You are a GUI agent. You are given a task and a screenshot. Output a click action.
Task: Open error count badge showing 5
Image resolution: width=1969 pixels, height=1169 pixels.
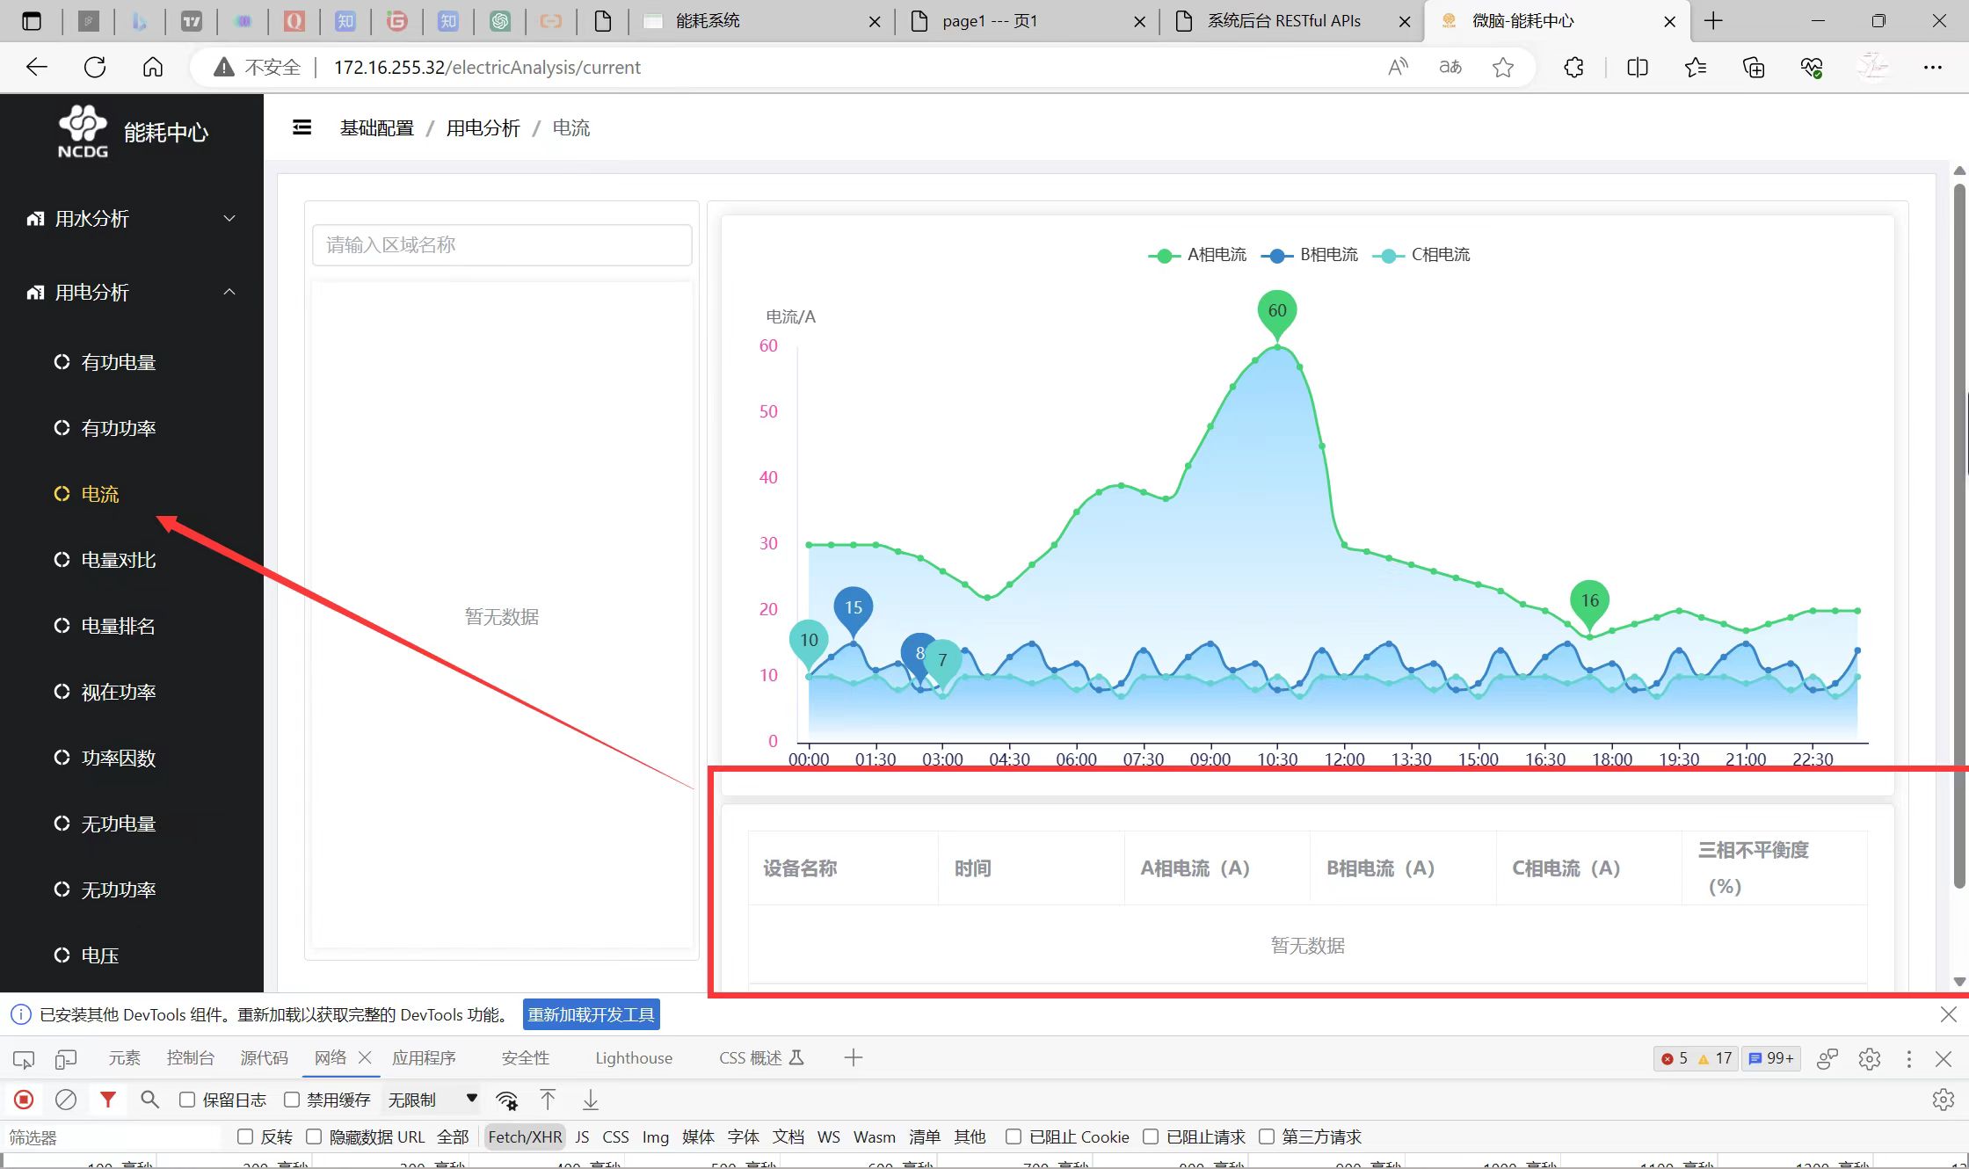click(1674, 1058)
